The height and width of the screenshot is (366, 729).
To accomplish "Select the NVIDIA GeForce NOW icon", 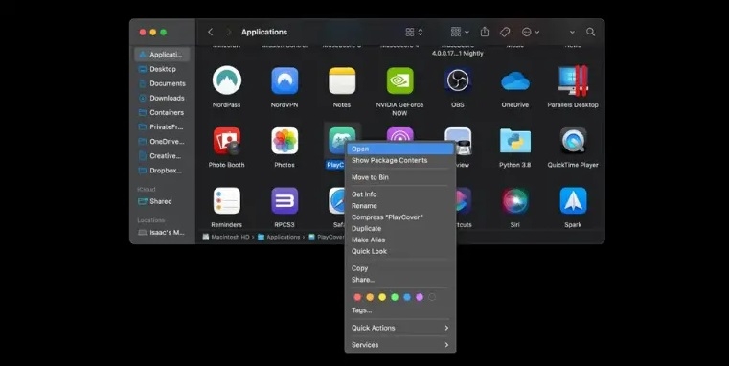I will [399, 80].
